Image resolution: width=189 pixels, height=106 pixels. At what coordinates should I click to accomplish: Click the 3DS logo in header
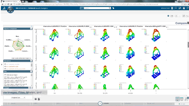[4, 8]
